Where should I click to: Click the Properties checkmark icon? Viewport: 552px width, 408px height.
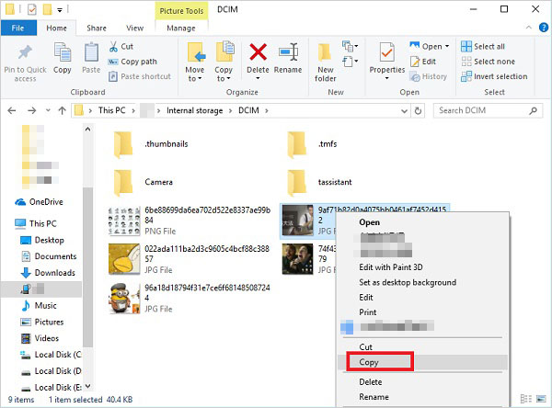(387, 52)
